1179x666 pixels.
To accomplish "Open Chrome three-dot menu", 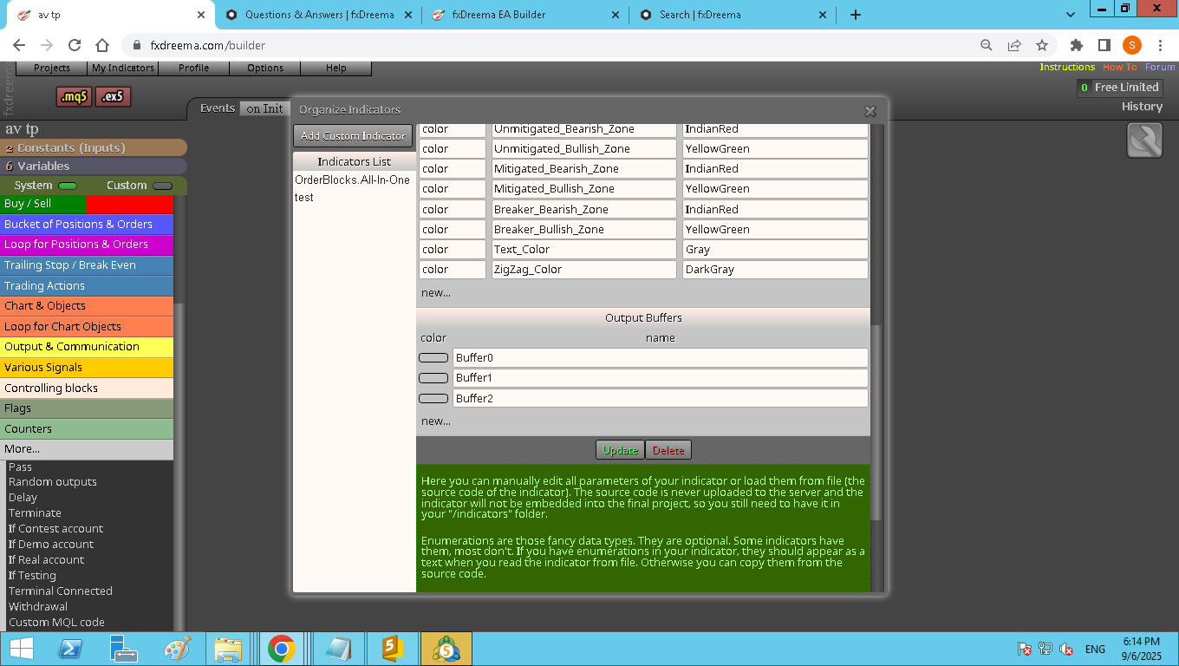I will (1160, 45).
